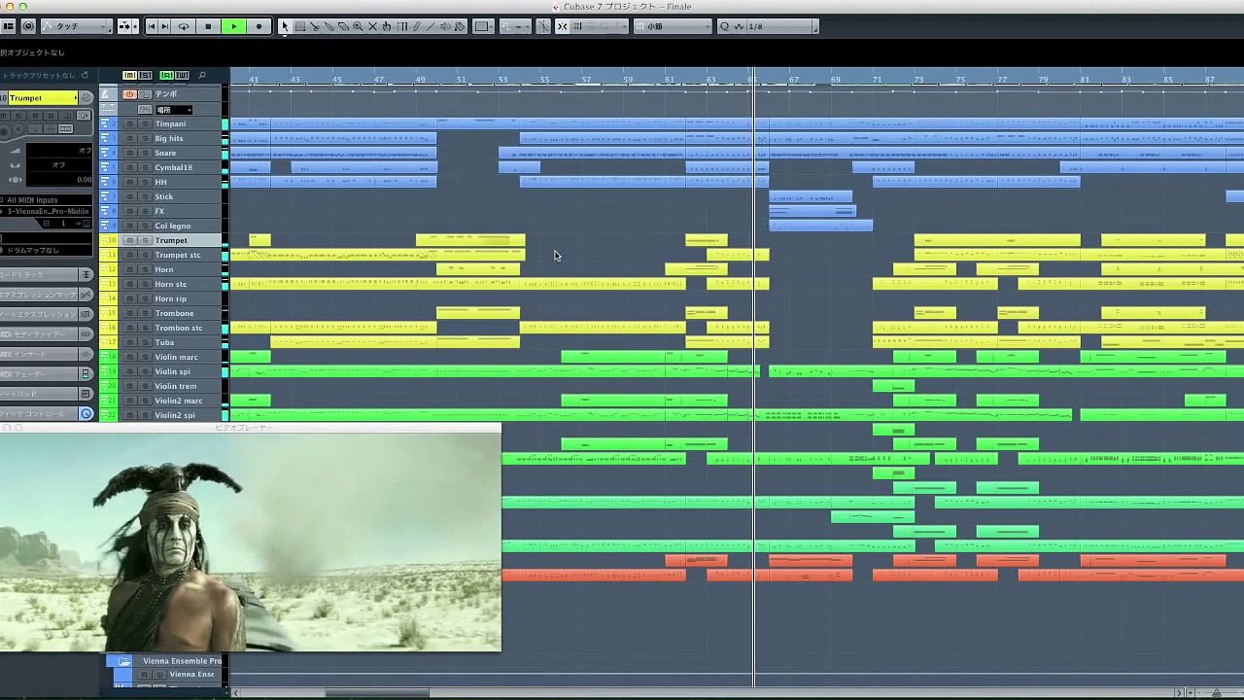Click bar 67 on the timeline ruler
This screenshot has width=1244, height=700.
pyautogui.click(x=794, y=78)
